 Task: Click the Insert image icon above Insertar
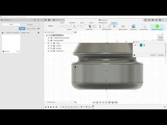tap(134, 26)
